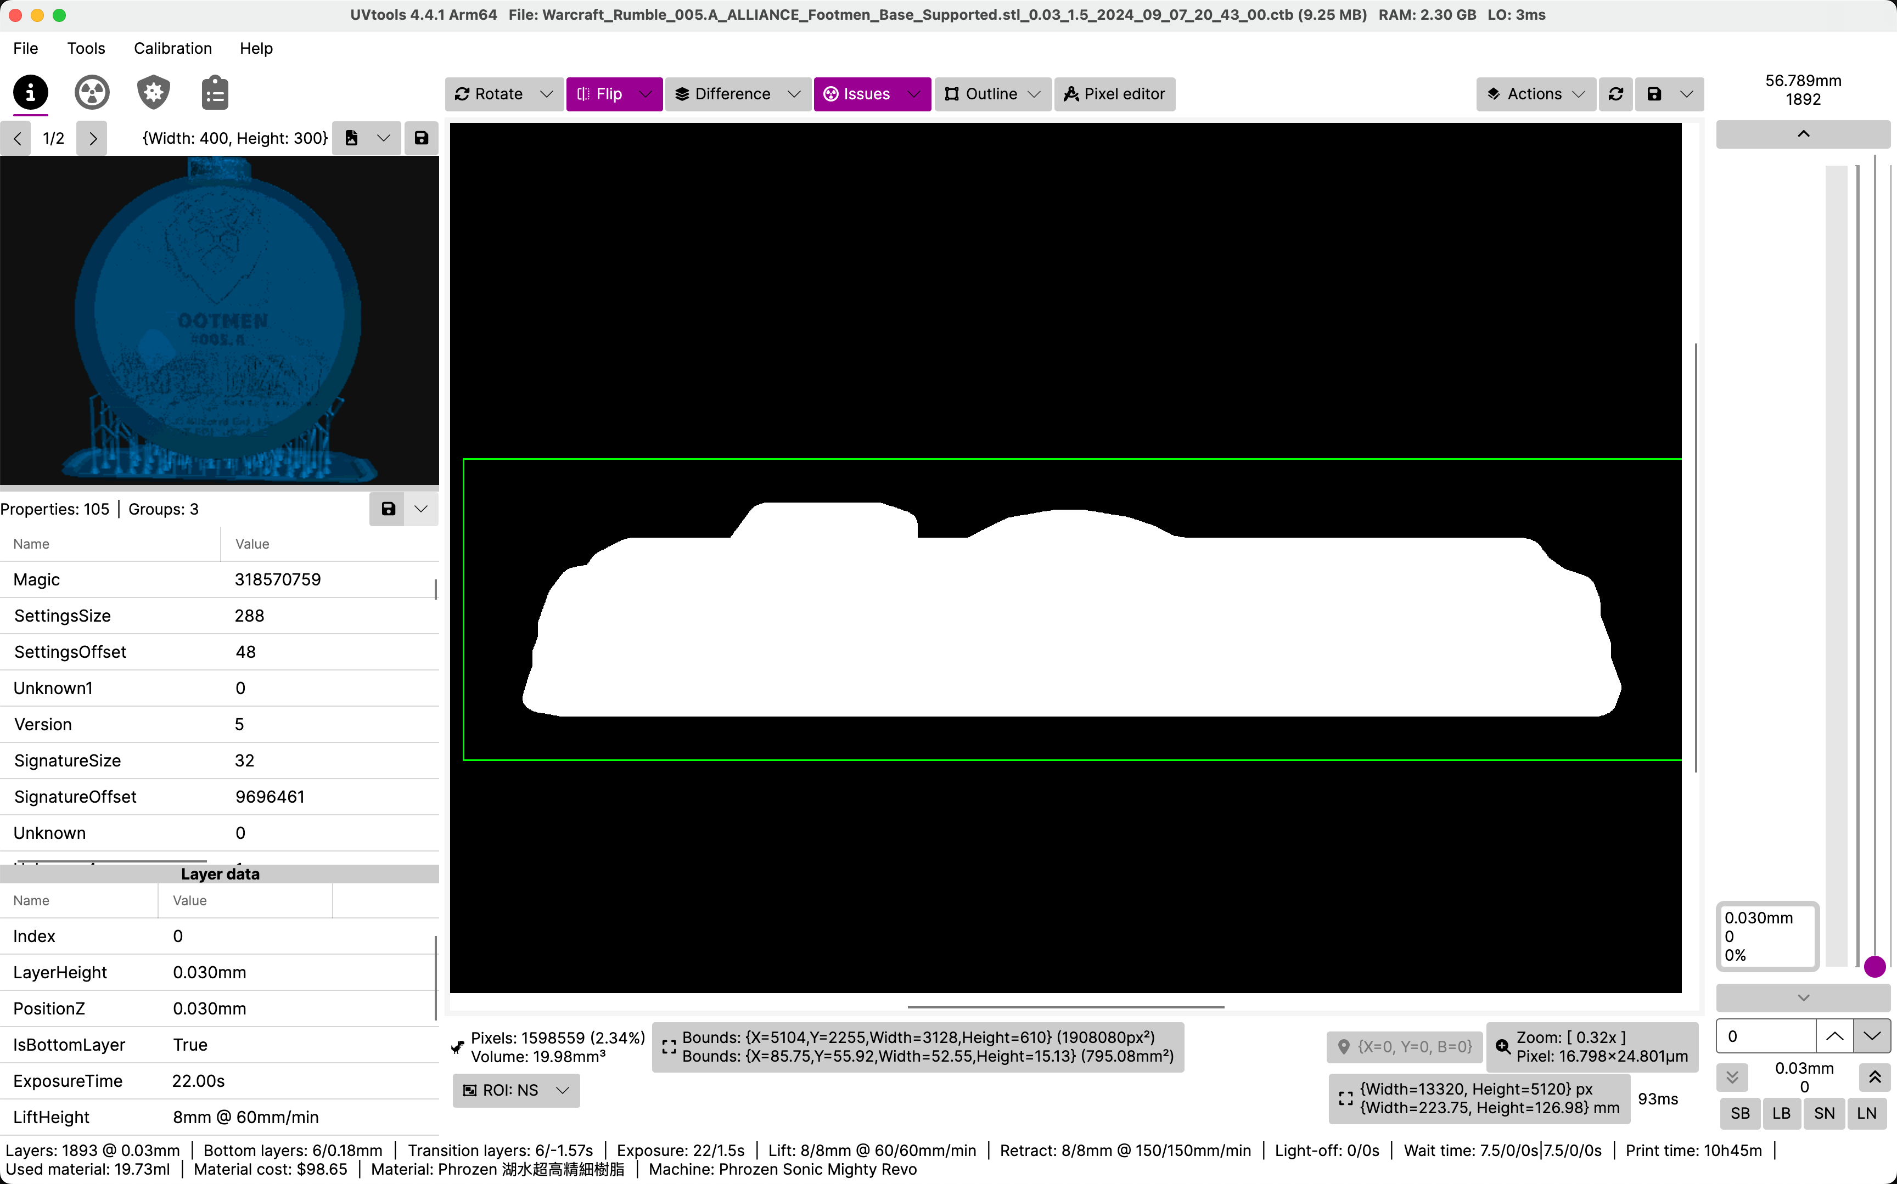
Task: Expand the Actions dropdown menu
Action: point(1535,94)
